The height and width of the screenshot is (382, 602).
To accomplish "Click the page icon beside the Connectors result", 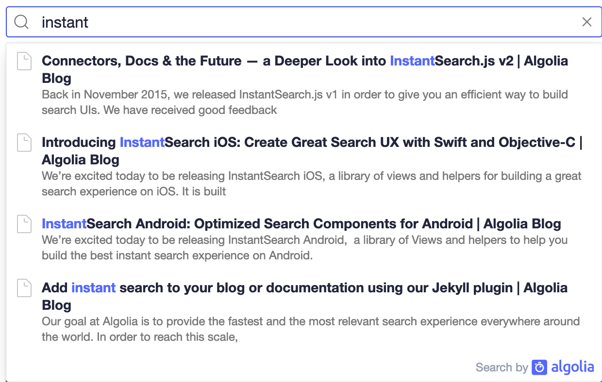I will pyautogui.click(x=24, y=62).
